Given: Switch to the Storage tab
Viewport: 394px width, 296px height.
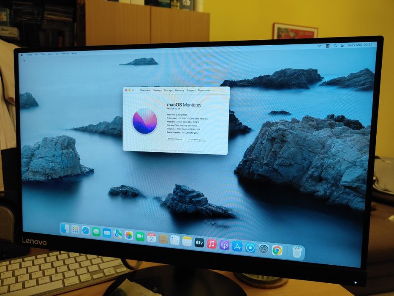Looking at the screenshot, I should click(x=168, y=90).
